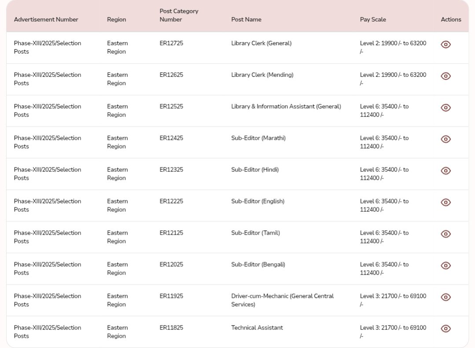View Sub-Editor (Hindi) post details icon

[x=446, y=171]
